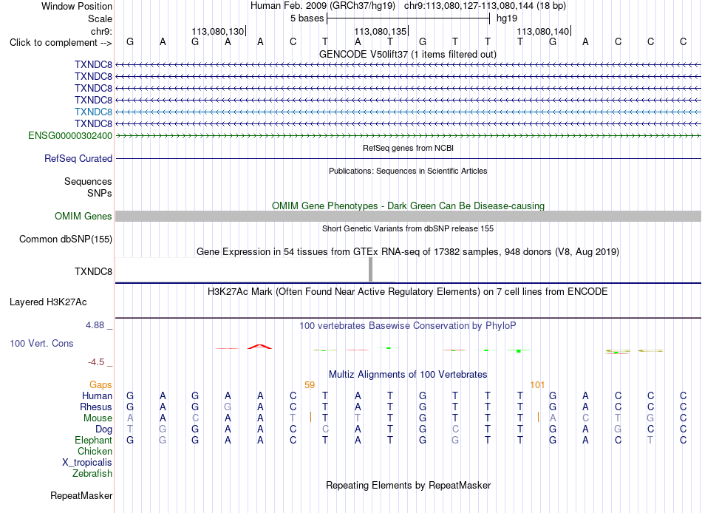Open 'Short Genetic Variants from dbSNP release 155' title
Viewport: 702px width, 513px height.
click(408, 228)
